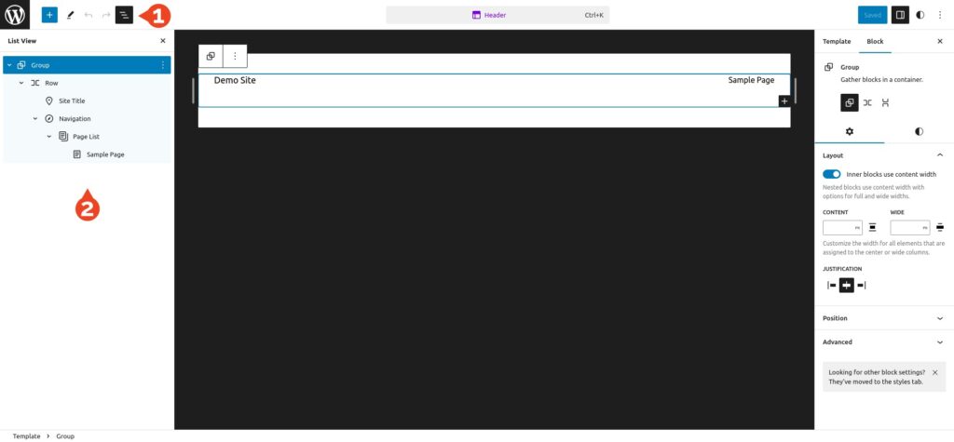Collapse the Layout panel
Image resolution: width=954 pixels, height=442 pixels.
point(884,155)
